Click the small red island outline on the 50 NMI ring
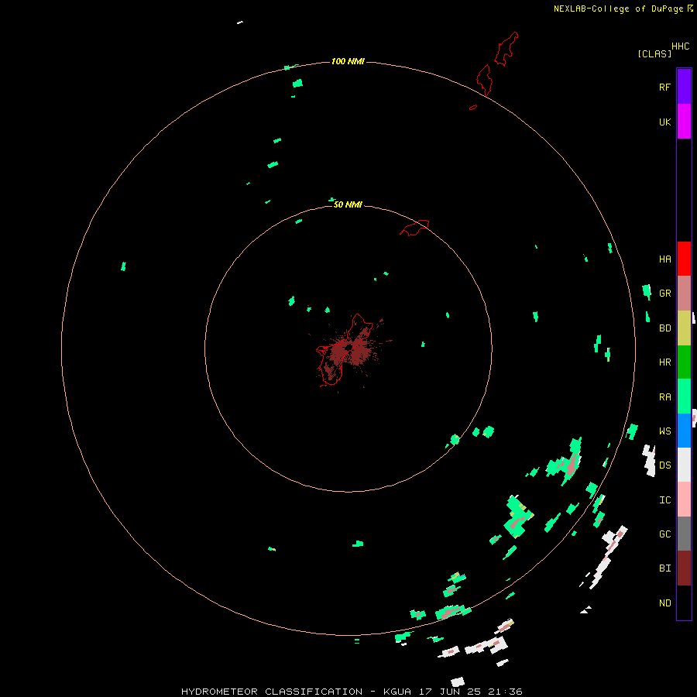Image resolution: width=697 pixels, height=697 pixels. point(415,228)
